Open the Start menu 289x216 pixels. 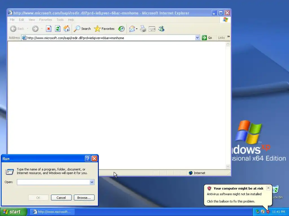coord(13,212)
